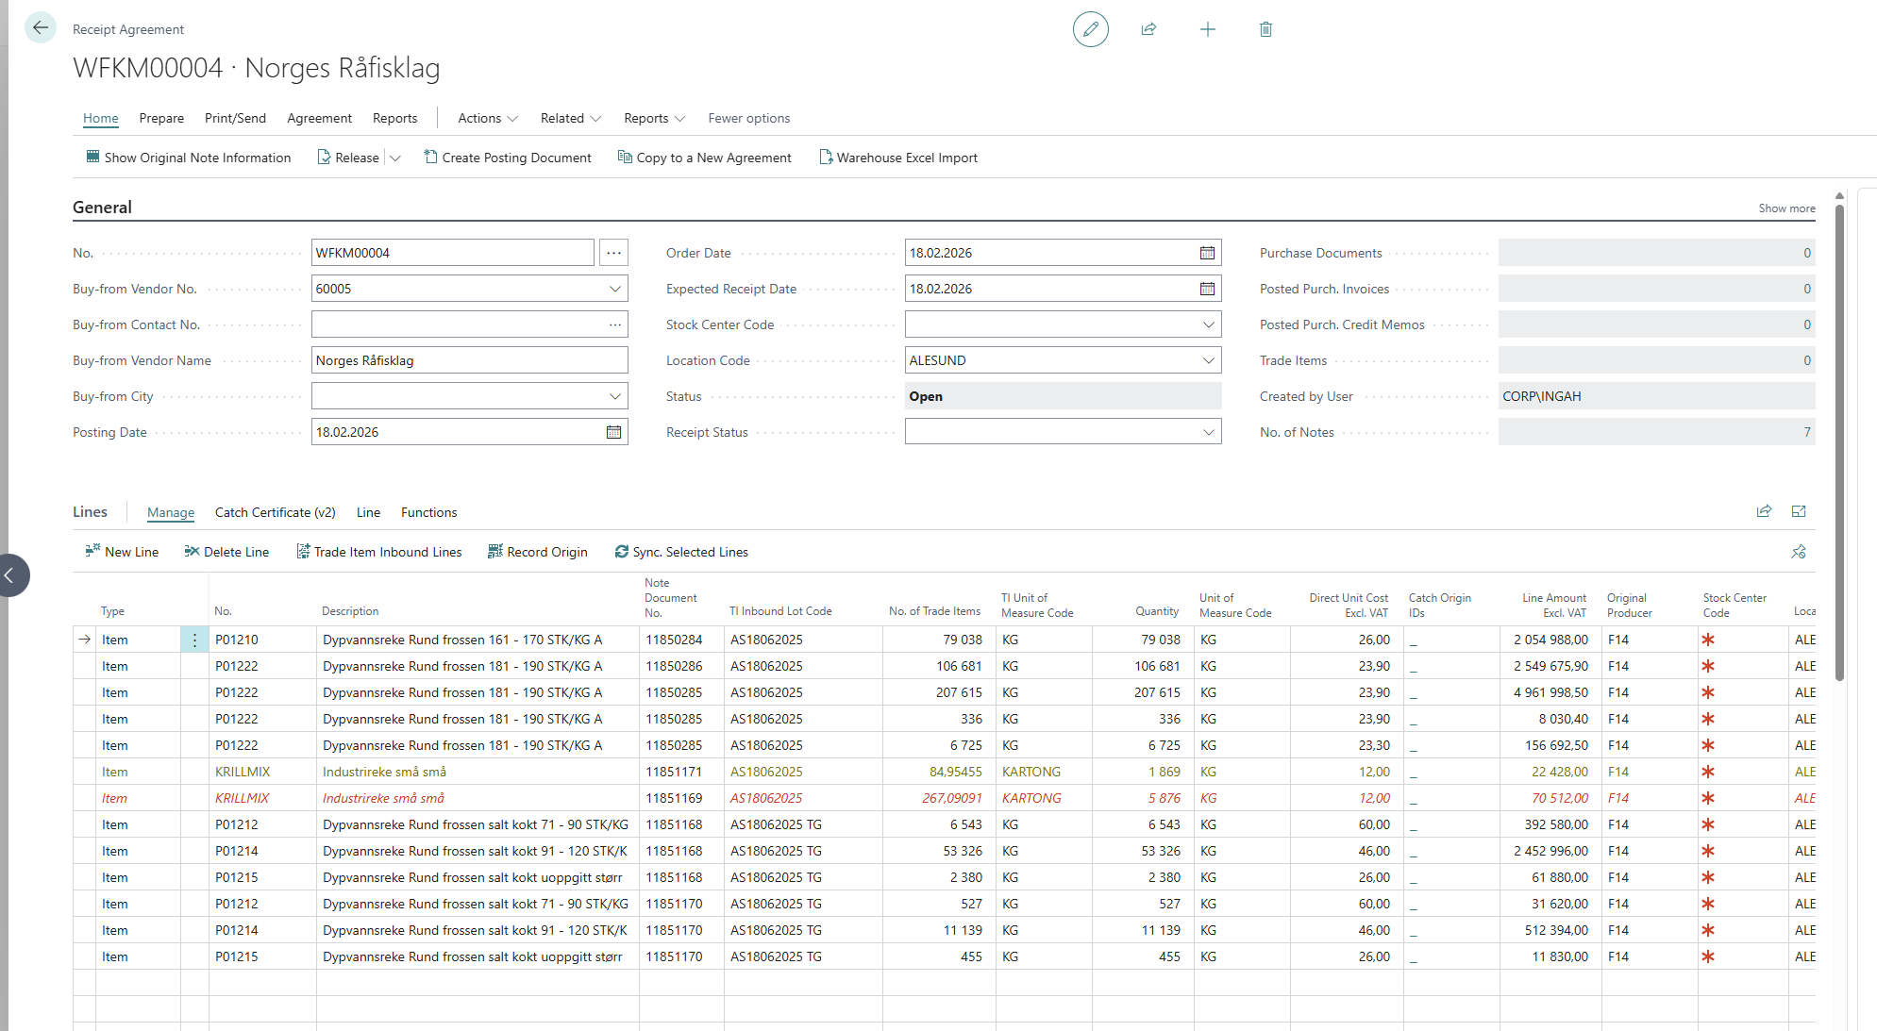Open Location Code dropdown
Viewport: 1877px width, 1031px height.
(x=1208, y=360)
